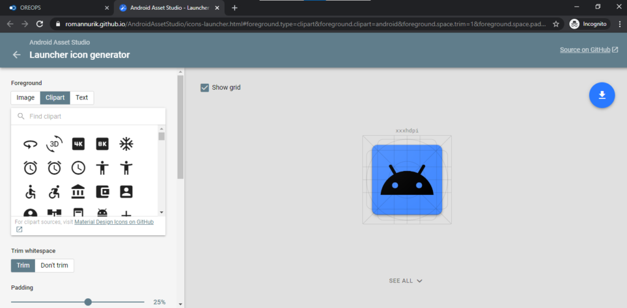Select the Don't trim option
627x308 pixels.
[x=54, y=265]
